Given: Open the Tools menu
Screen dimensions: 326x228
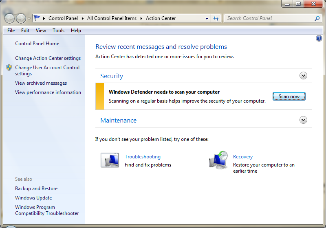Looking at the screenshot, I should (x=58, y=31).
